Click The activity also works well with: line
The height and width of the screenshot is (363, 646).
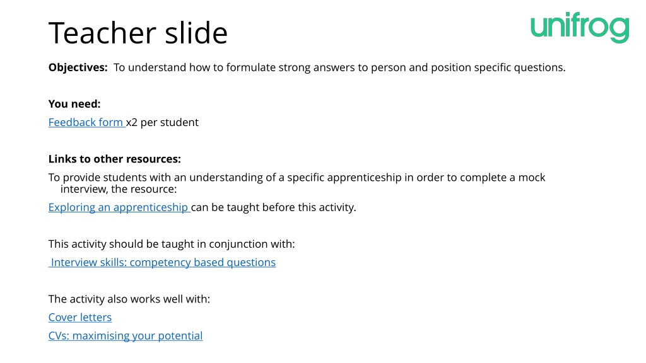tap(129, 299)
